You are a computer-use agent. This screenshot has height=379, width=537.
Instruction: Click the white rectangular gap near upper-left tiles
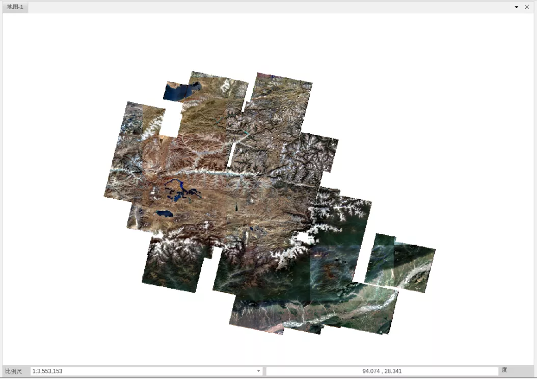pyautogui.click(x=171, y=121)
